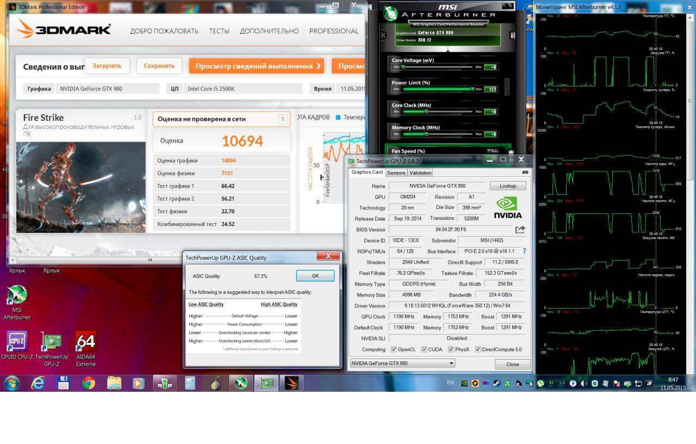Open Google Chrome from the taskbar

click(x=89, y=383)
